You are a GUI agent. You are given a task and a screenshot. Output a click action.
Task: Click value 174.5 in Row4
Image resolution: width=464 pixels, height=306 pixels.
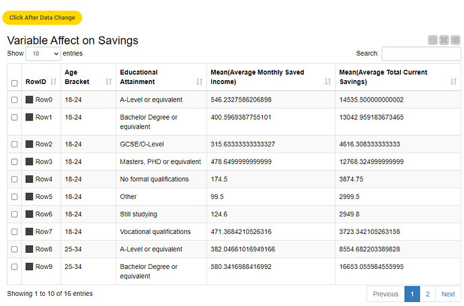pos(219,179)
